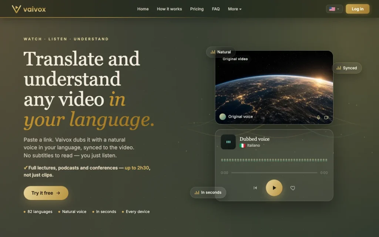Click the Italian flag icon
This screenshot has height=237, width=379.
point(242,146)
